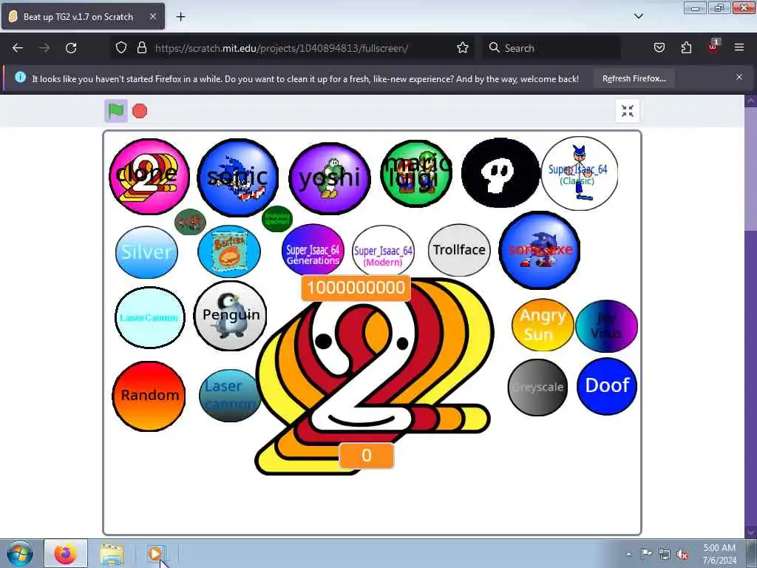Select the light cyan LaserCannon circle

149,317
